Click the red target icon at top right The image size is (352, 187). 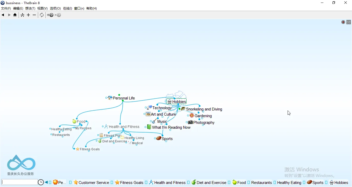point(343,22)
